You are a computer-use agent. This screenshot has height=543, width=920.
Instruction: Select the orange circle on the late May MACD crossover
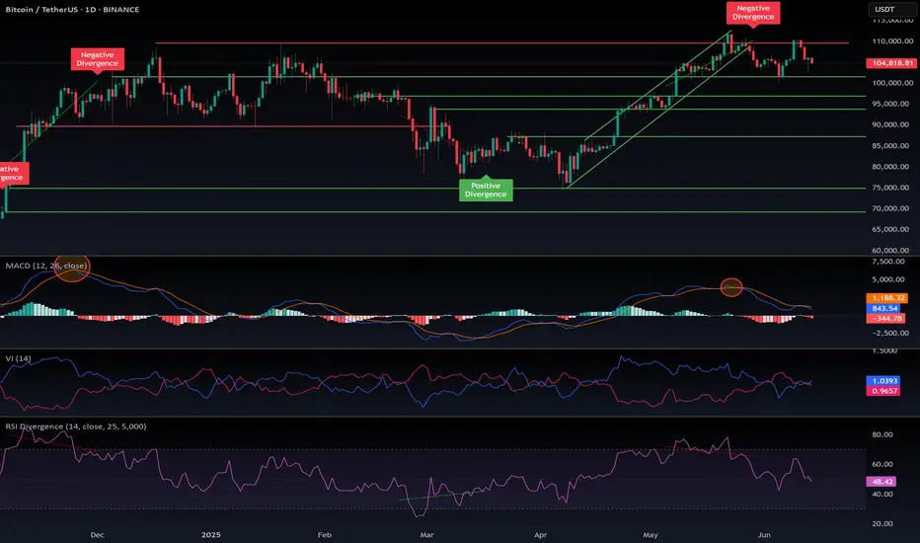(731, 287)
